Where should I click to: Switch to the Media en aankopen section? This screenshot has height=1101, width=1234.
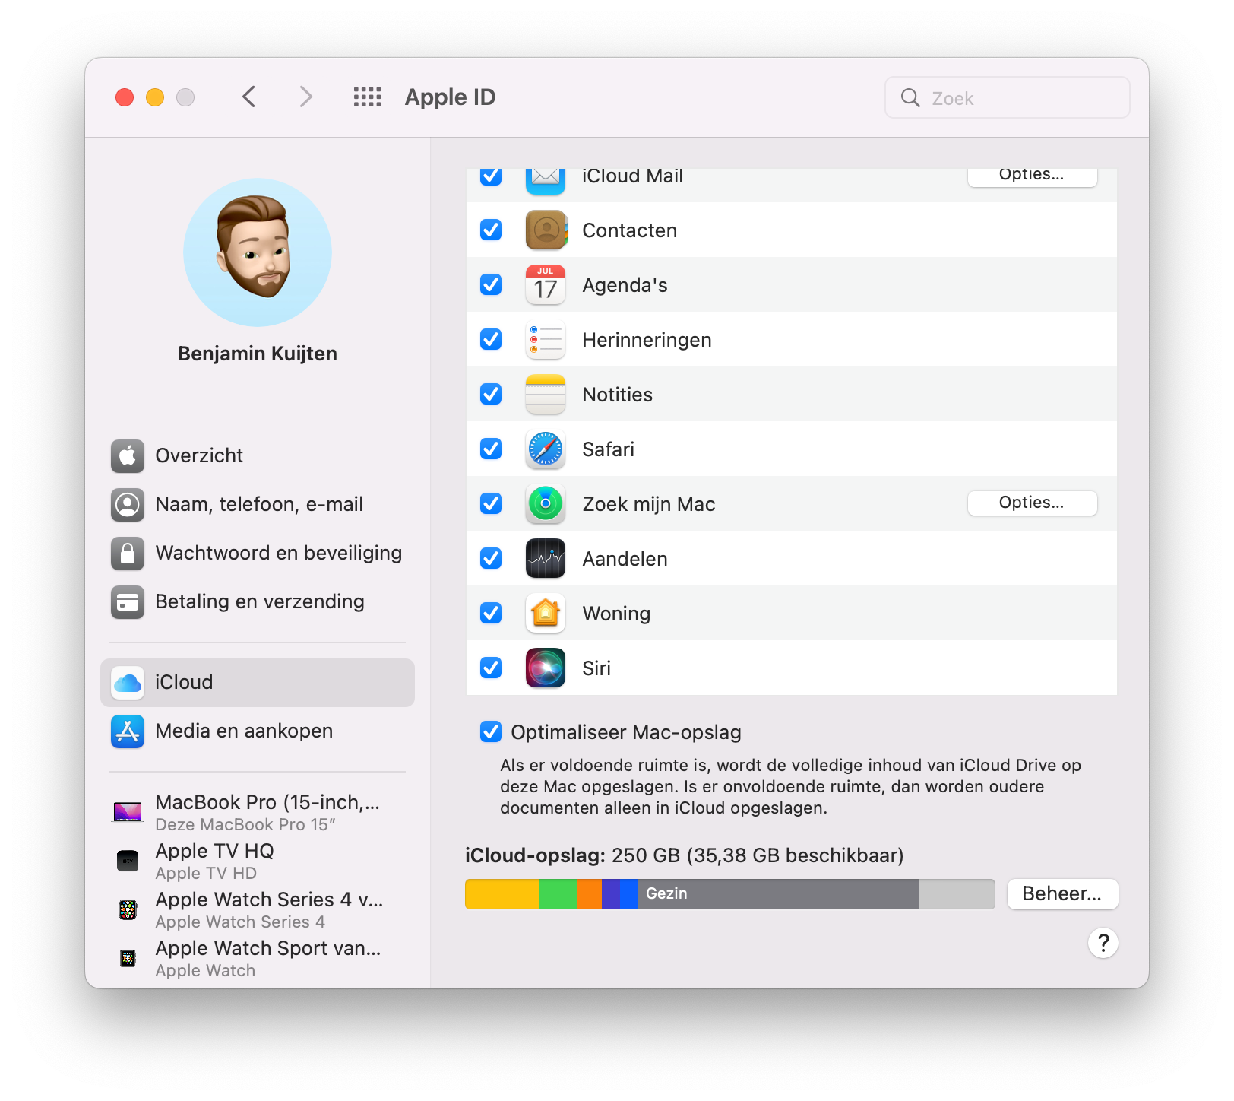point(243,731)
